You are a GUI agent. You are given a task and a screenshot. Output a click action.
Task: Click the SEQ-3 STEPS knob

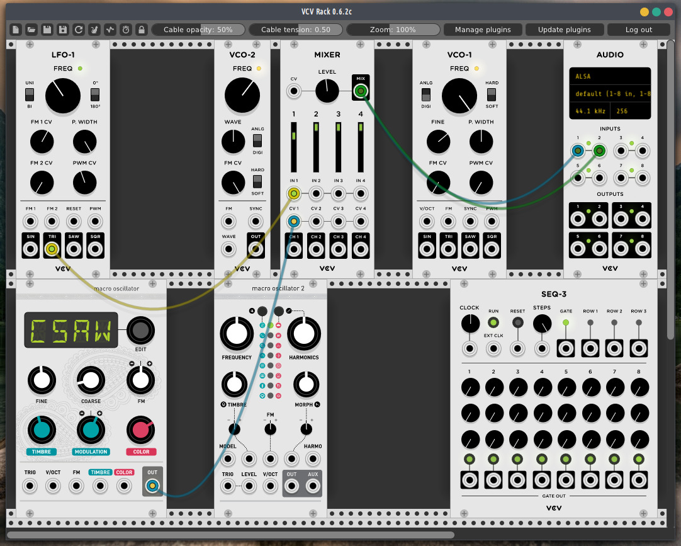[542, 324]
